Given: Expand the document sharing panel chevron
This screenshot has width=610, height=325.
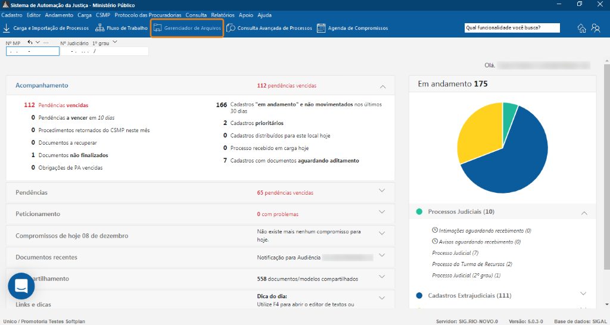Looking at the screenshot, I should pyautogui.click(x=382, y=276).
